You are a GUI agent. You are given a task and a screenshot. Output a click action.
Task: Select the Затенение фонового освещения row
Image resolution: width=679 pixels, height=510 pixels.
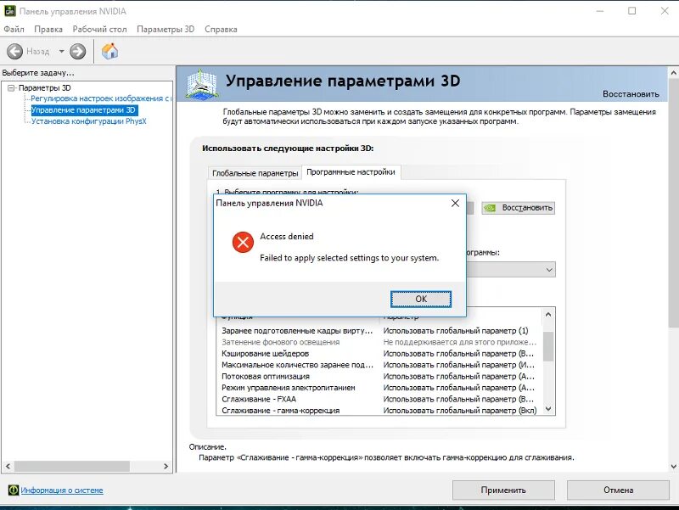click(379, 342)
